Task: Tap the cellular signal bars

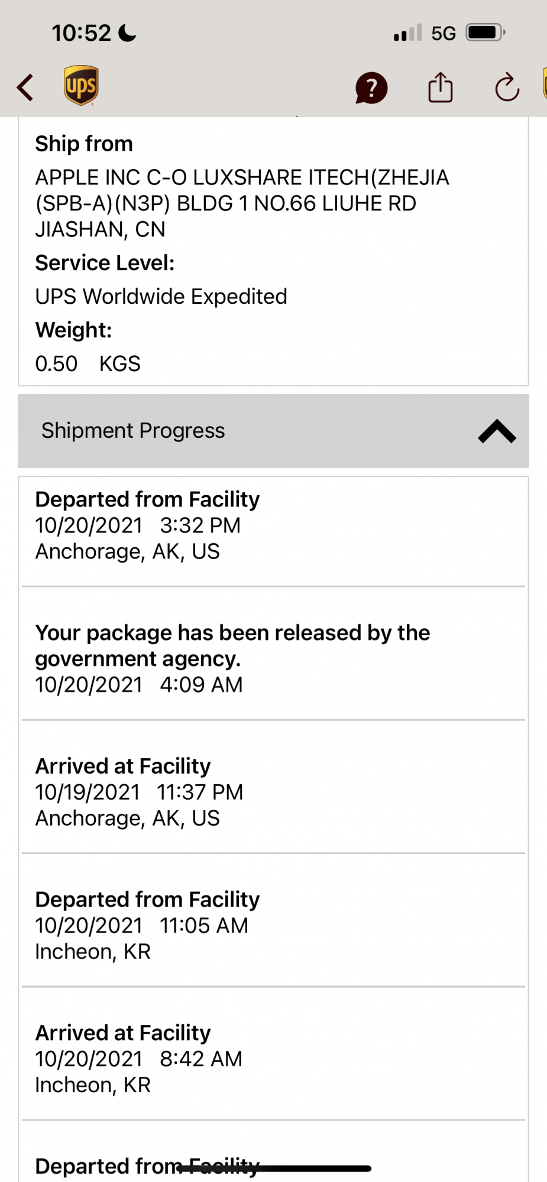Action: tap(407, 33)
